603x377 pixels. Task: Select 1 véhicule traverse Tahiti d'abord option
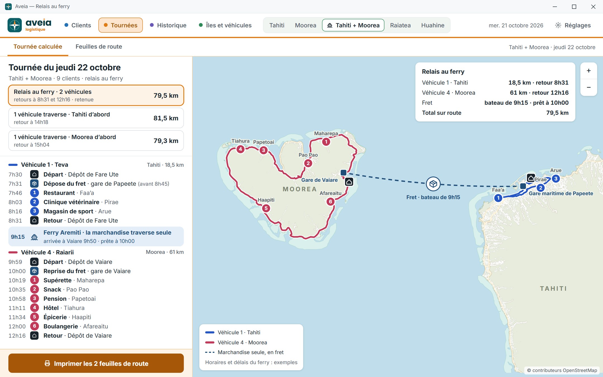pos(96,118)
